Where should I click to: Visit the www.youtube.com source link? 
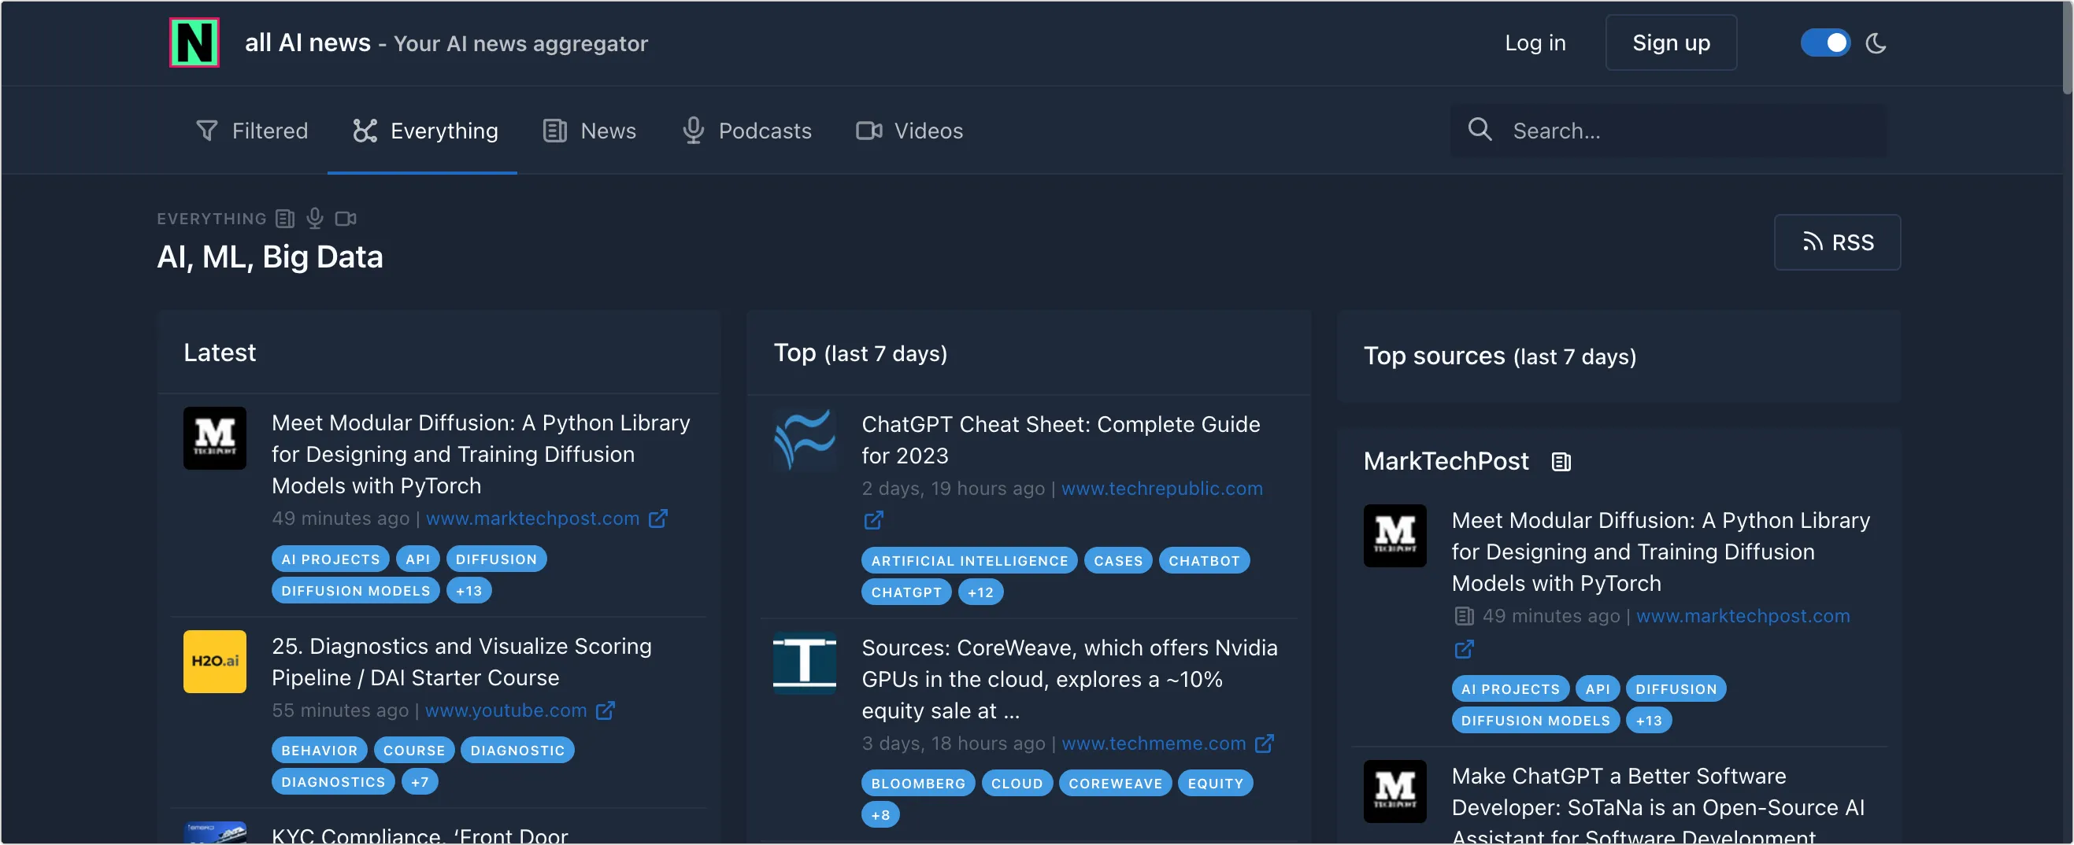coord(506,710)
